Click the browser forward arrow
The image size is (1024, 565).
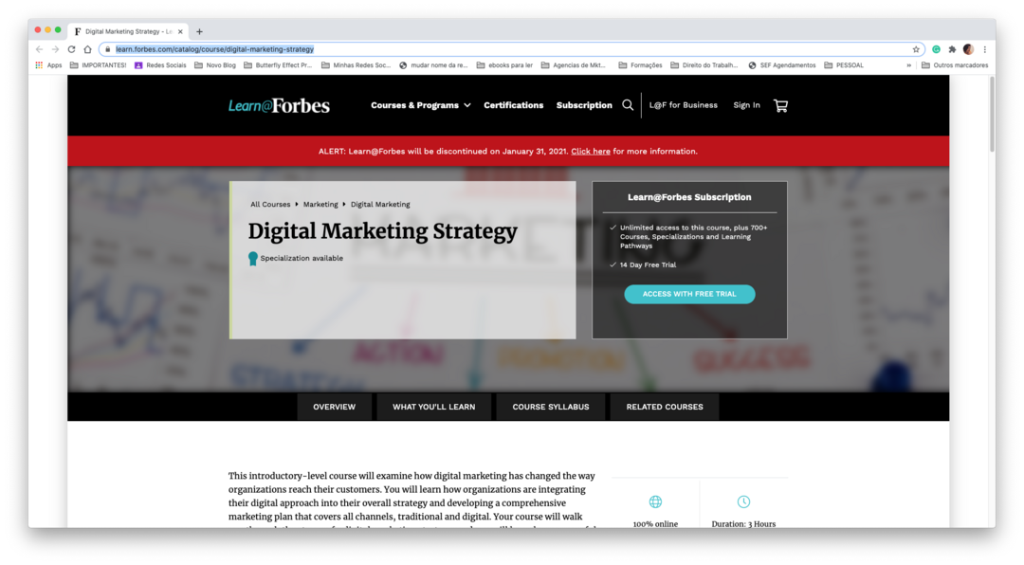tap(56, 49)
